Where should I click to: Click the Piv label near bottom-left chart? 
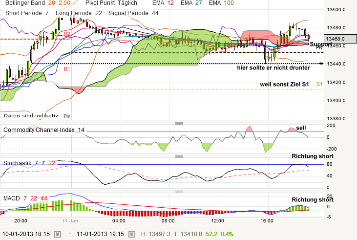click(67, 116)
